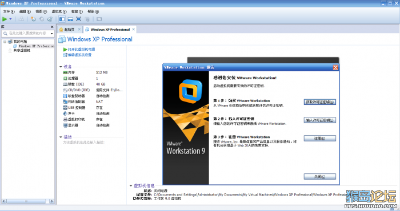
Task: Collapse the 设备 devices section
Action: (61, 67)
